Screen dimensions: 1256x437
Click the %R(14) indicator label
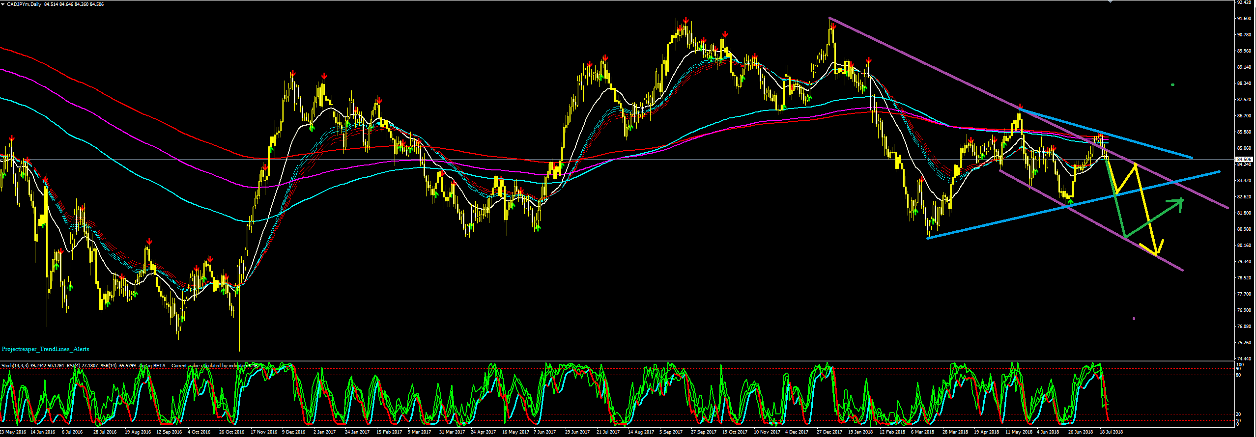[109, 366]
